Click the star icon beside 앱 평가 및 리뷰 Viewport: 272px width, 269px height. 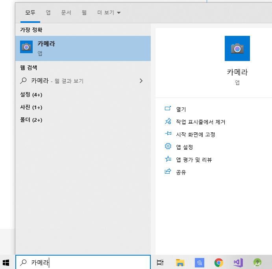168,159
